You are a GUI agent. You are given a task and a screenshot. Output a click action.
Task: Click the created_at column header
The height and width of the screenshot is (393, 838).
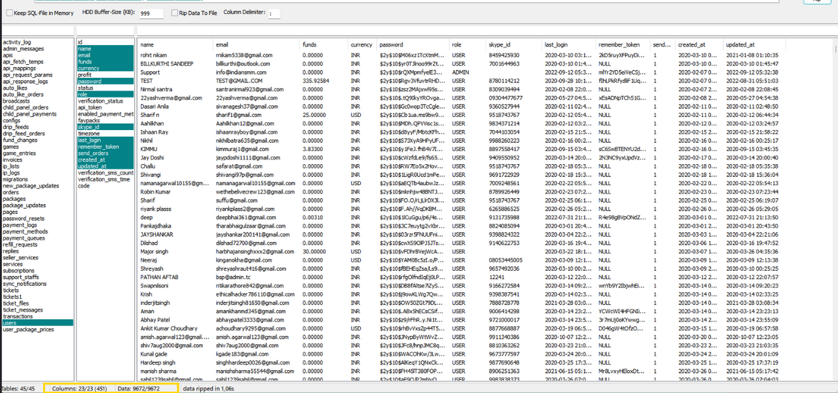(691, 44)
